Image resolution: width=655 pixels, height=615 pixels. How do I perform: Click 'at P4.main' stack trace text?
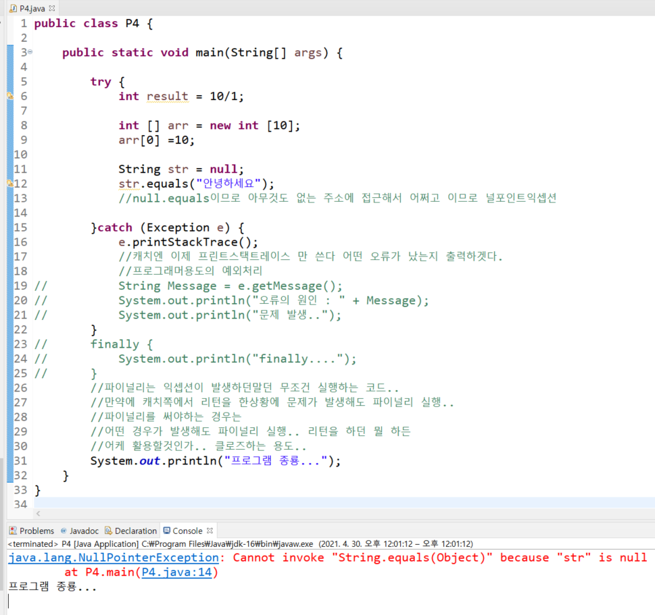point(99,572)
